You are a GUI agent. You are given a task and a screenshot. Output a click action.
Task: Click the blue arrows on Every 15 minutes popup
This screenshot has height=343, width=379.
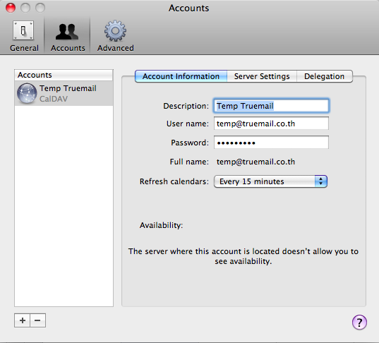click(x=320, y=181)
